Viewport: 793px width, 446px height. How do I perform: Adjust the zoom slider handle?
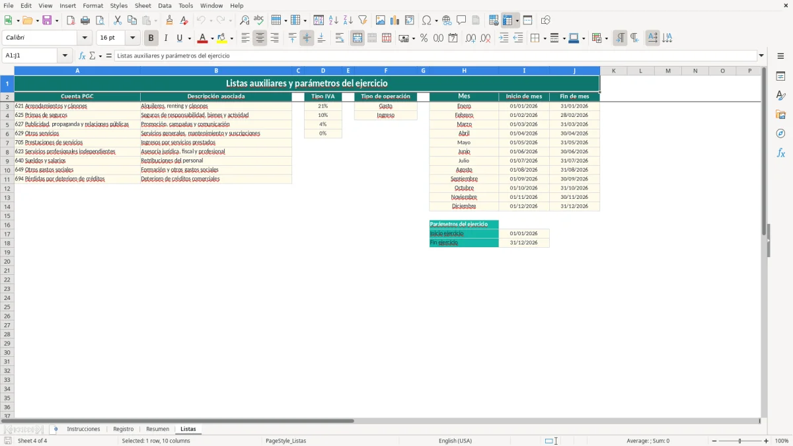[x=740, y=441]
